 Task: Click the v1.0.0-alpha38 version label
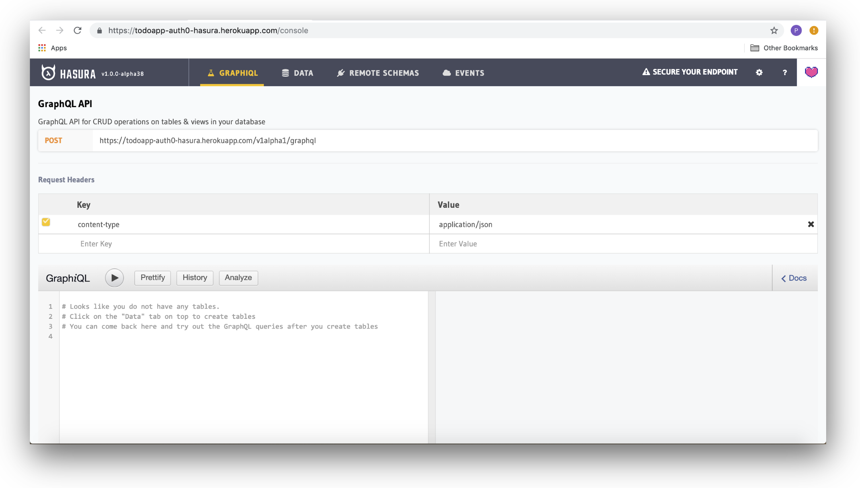click(123, 74)
